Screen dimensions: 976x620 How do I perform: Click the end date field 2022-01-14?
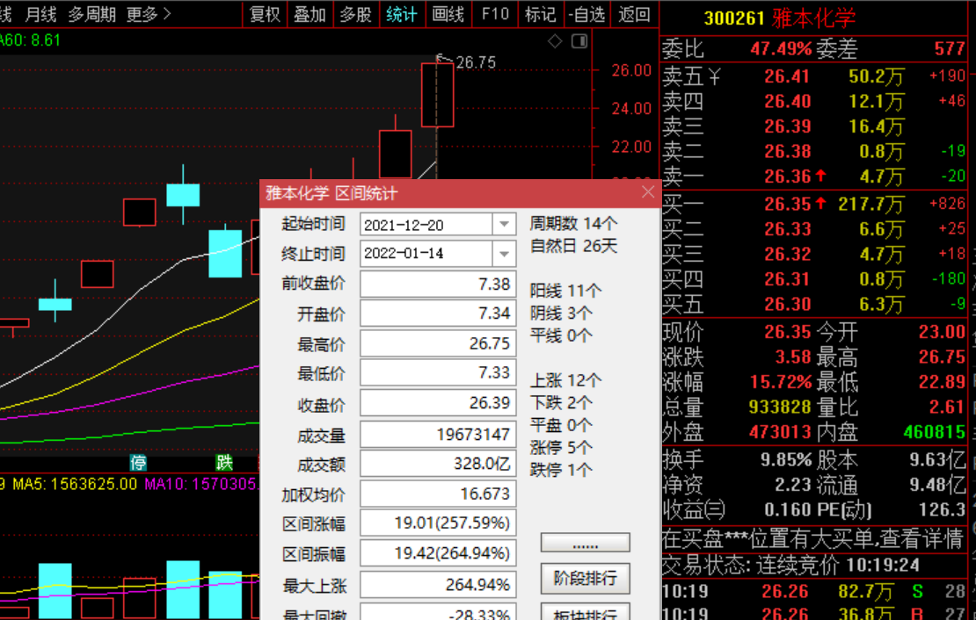pyautogui.click(x=426, y=253)
